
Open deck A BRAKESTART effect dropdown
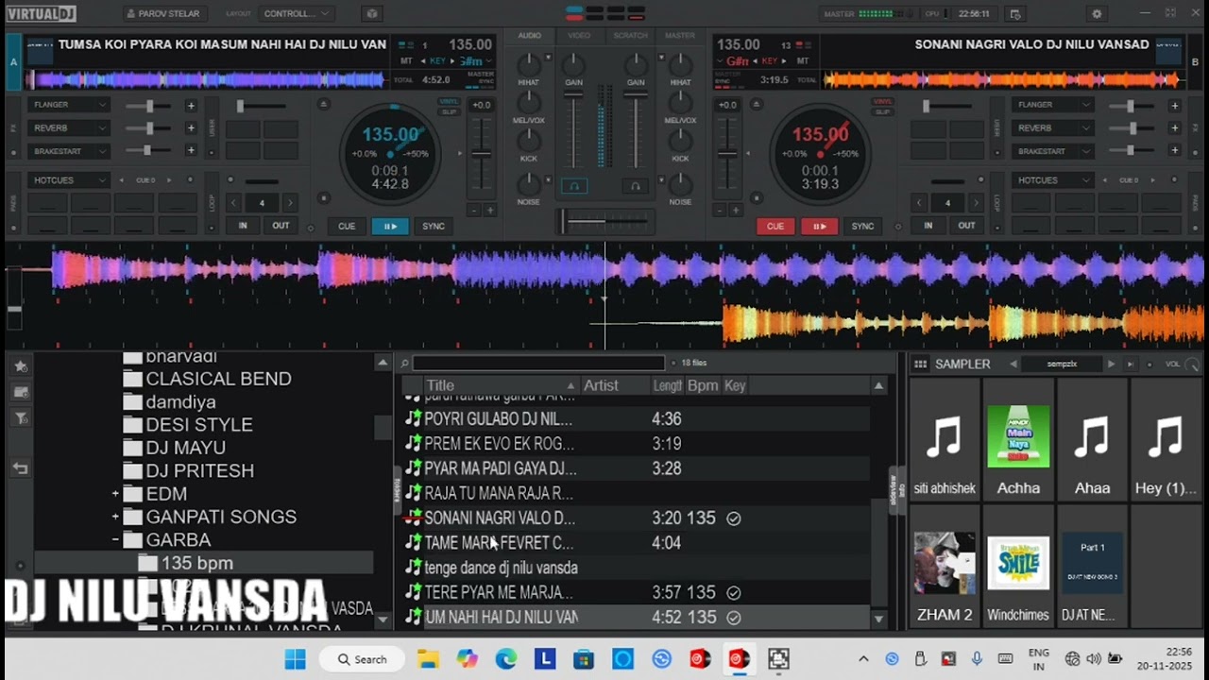pos(69,151)
